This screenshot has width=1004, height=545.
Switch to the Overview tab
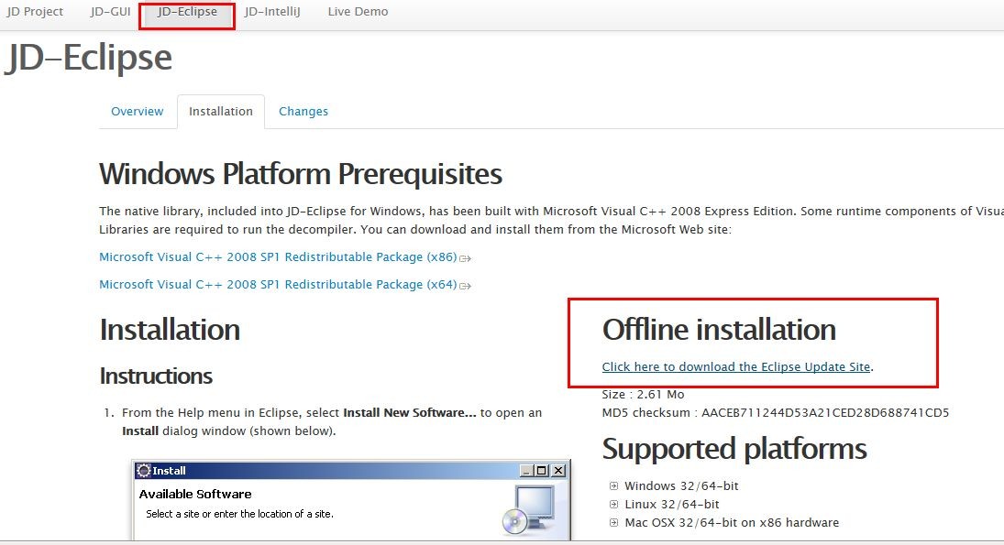(x=137, y=112)
